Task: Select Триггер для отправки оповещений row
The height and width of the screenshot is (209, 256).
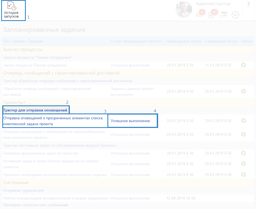Action: 35,110
